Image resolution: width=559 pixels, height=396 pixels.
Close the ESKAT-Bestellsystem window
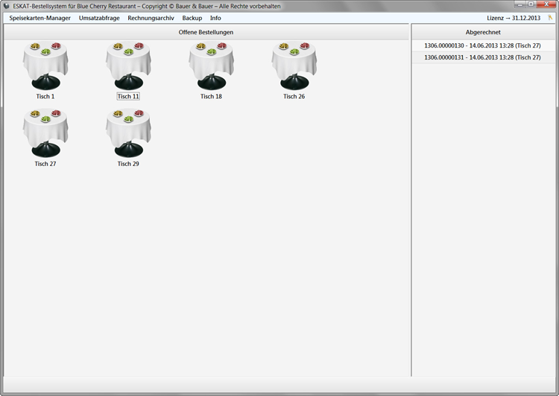(x=546, y=4)
